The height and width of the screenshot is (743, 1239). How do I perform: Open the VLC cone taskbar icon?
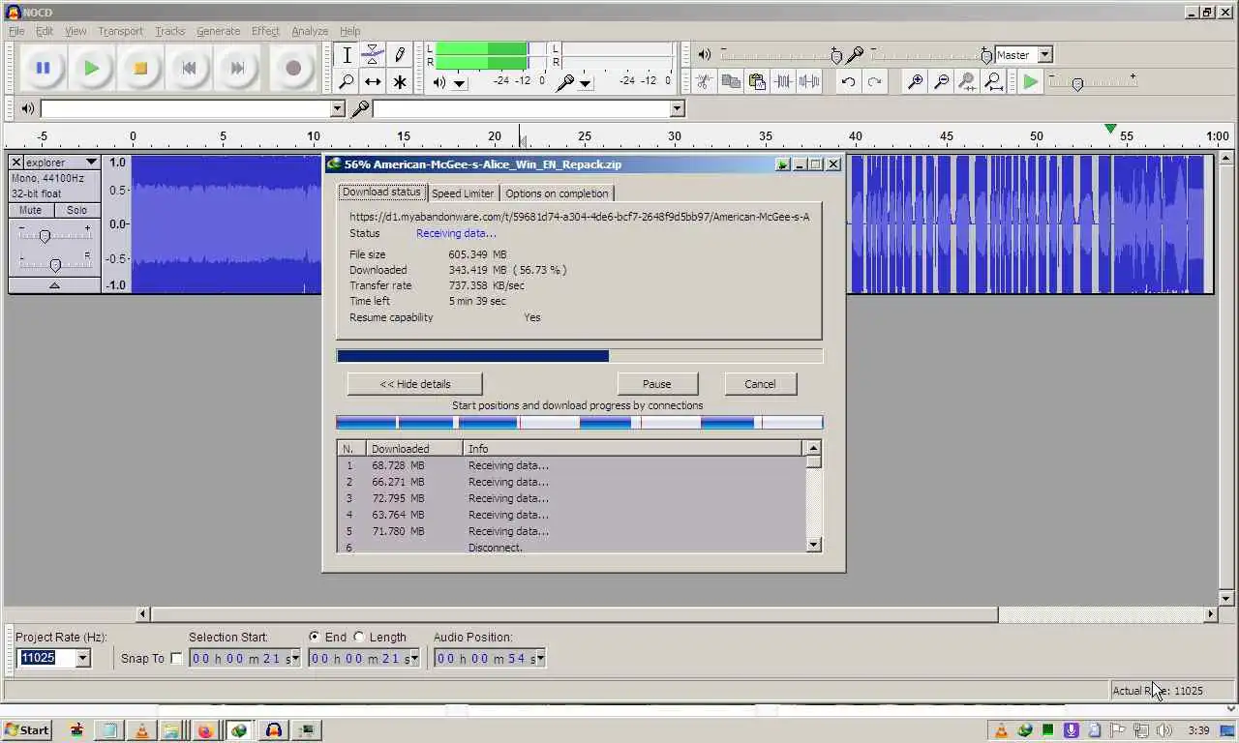(142, 730)
